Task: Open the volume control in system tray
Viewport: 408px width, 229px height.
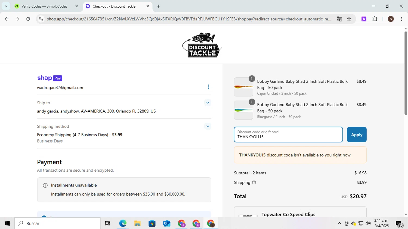Action: 368,223
